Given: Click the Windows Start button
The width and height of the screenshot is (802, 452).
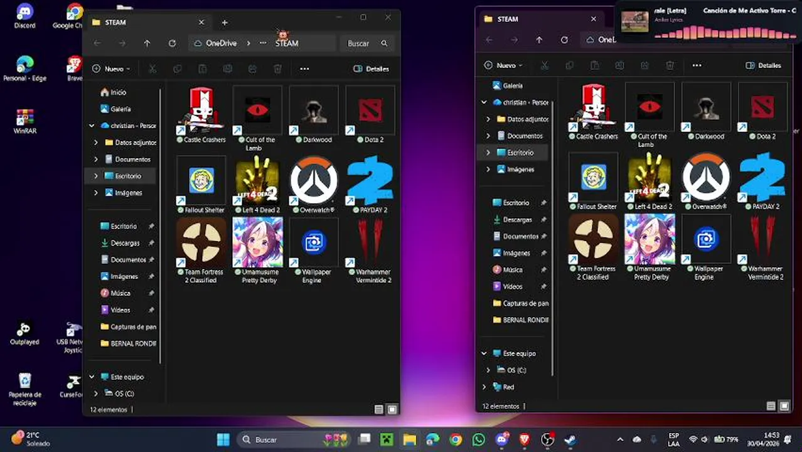Looking at the screenshot, I should tap(223, 439).
